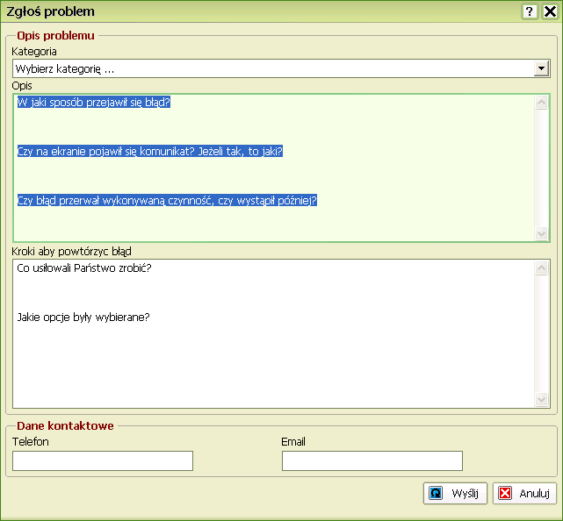Open the help question mark button

530,11
